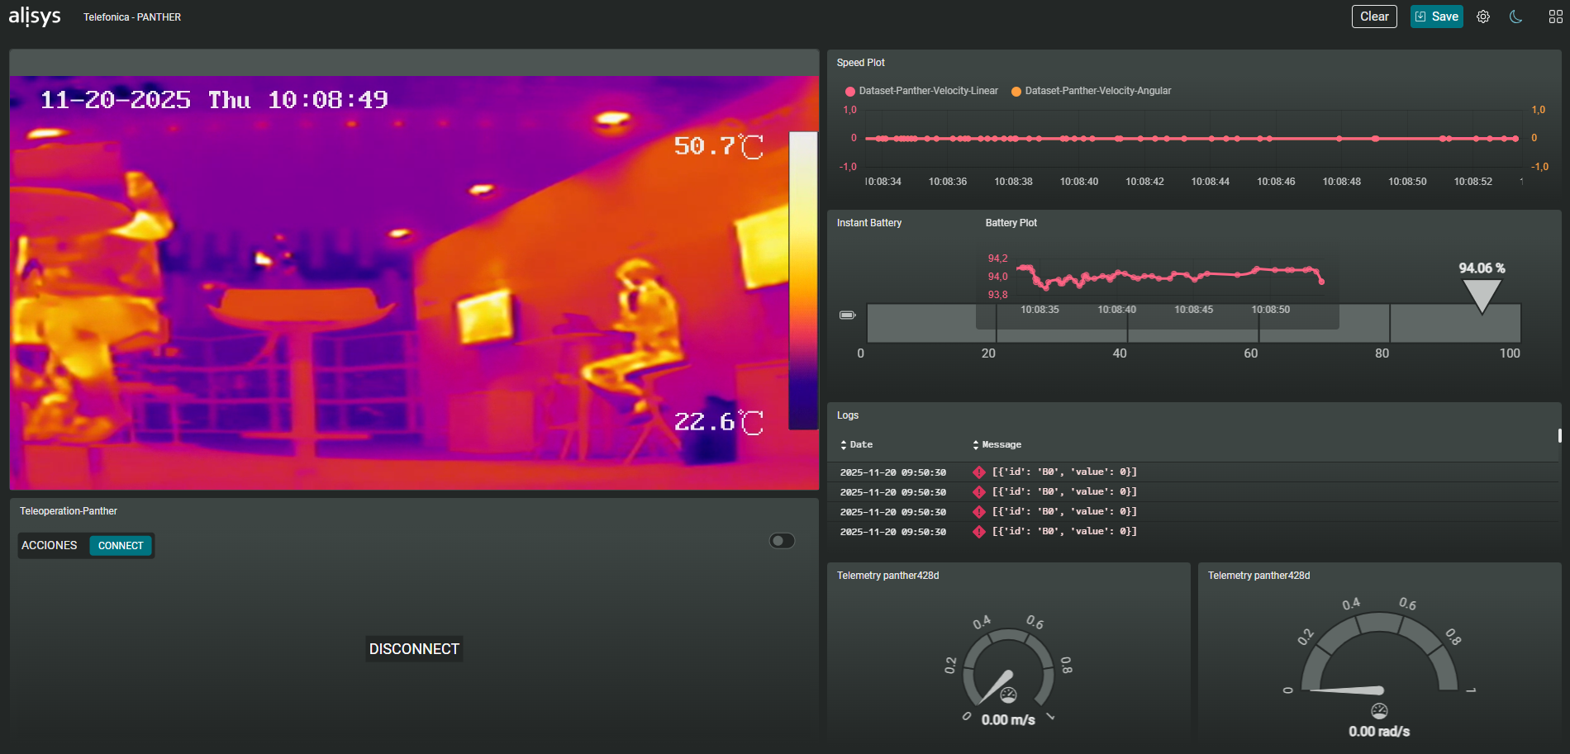Screen dimensions: 1570x754
Task: Open the dashboard grid layout icon
Action: click(x=1555, y=17)
